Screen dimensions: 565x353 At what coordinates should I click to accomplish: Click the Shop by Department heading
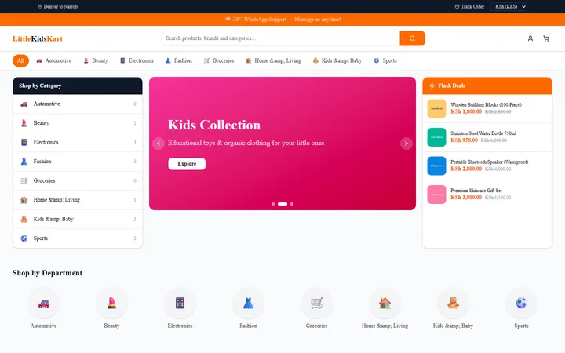pyautogui.click(x=48, y=273)
